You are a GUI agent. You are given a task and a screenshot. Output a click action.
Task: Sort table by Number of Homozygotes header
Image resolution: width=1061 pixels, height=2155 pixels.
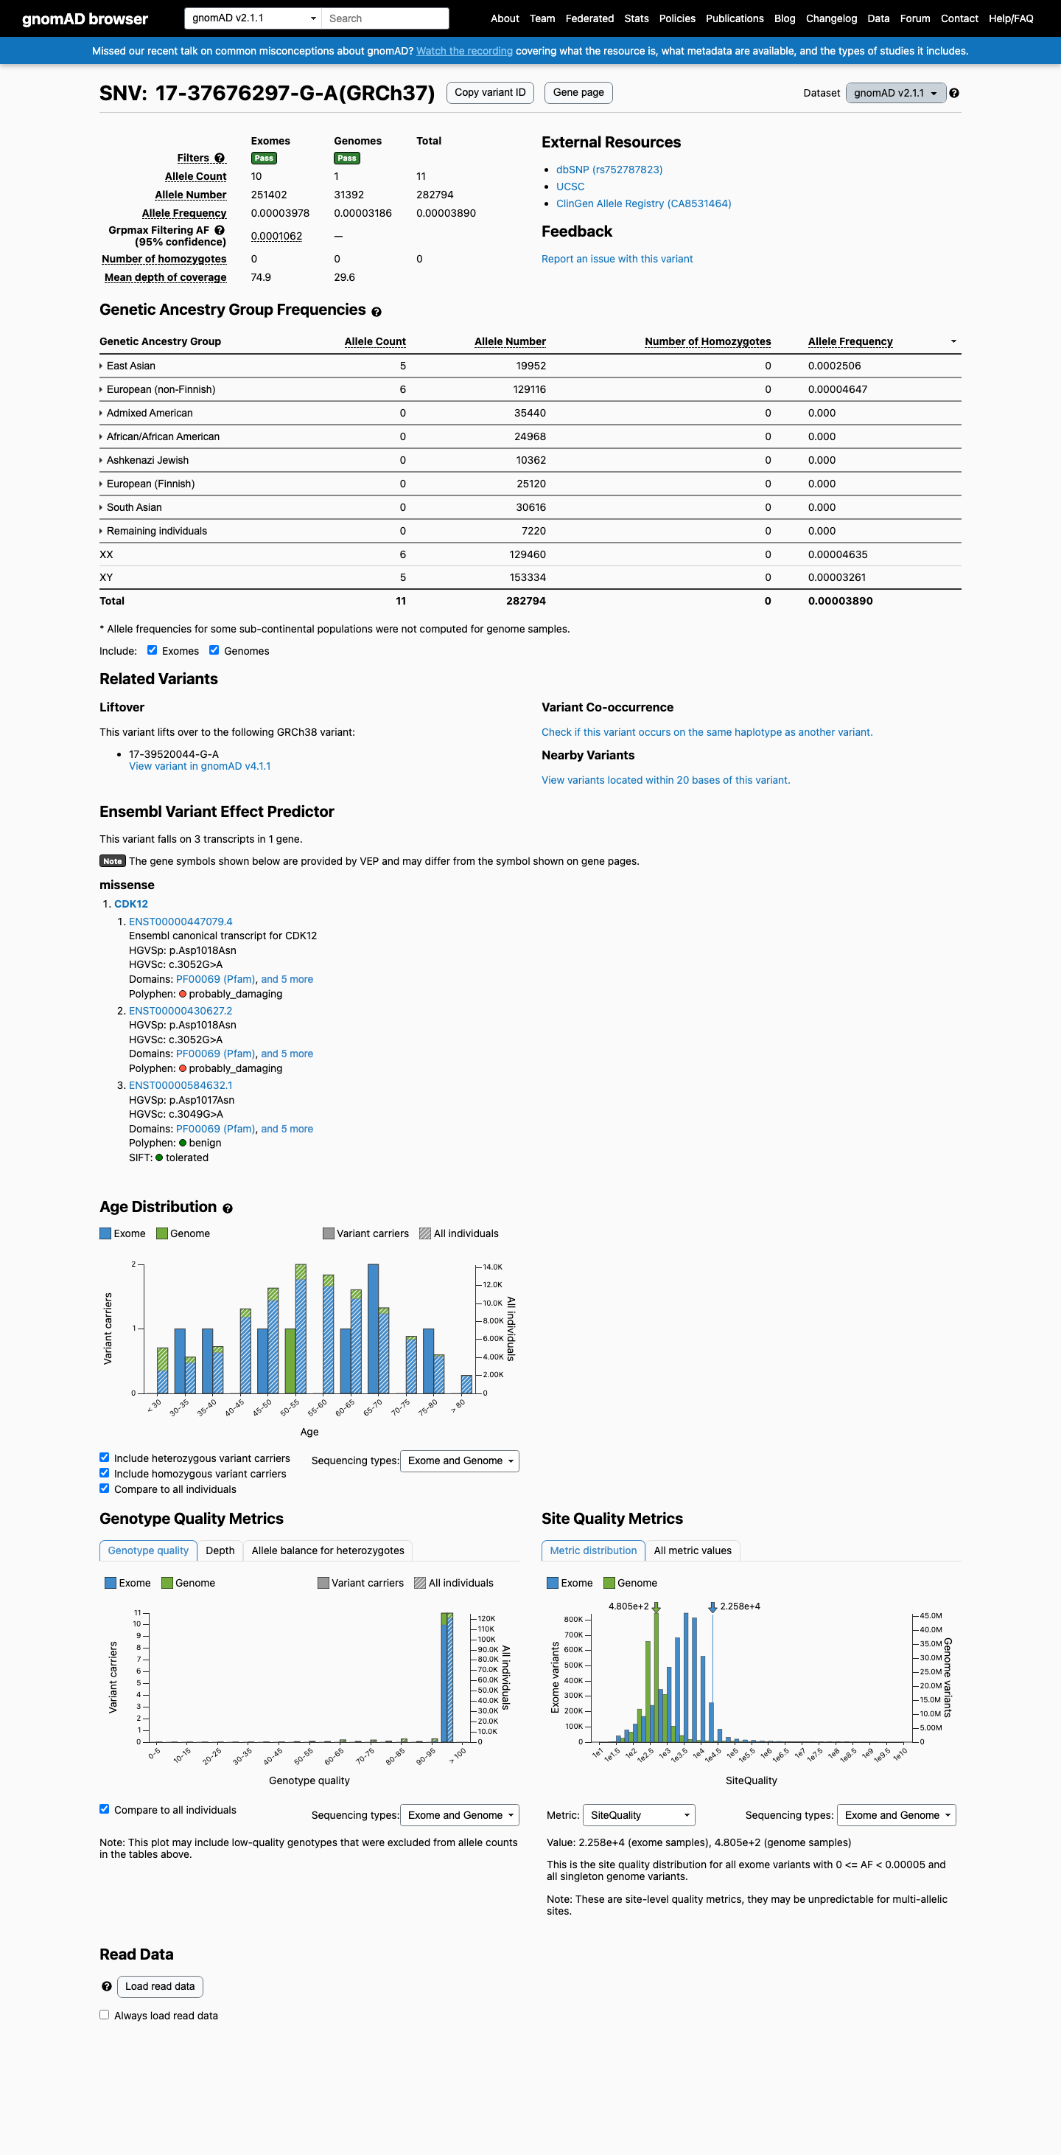tap(707, 341)
